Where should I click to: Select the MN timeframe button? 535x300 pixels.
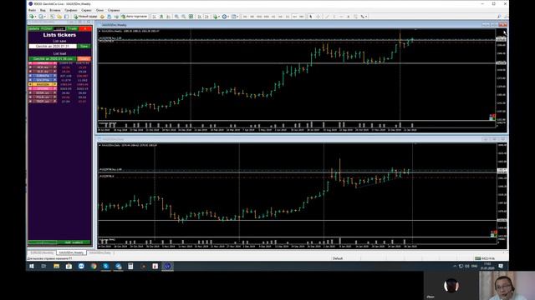[302, 17]
